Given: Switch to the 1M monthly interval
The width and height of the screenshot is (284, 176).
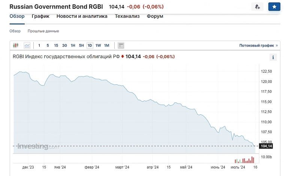Looking at the screenshot, I should (107, 45).
